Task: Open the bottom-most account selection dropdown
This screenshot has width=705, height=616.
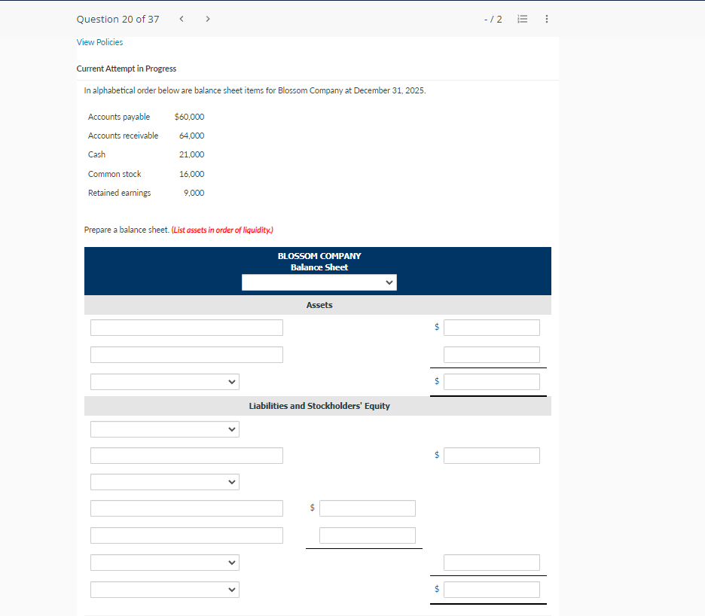Action: click(x=164, y=589)
